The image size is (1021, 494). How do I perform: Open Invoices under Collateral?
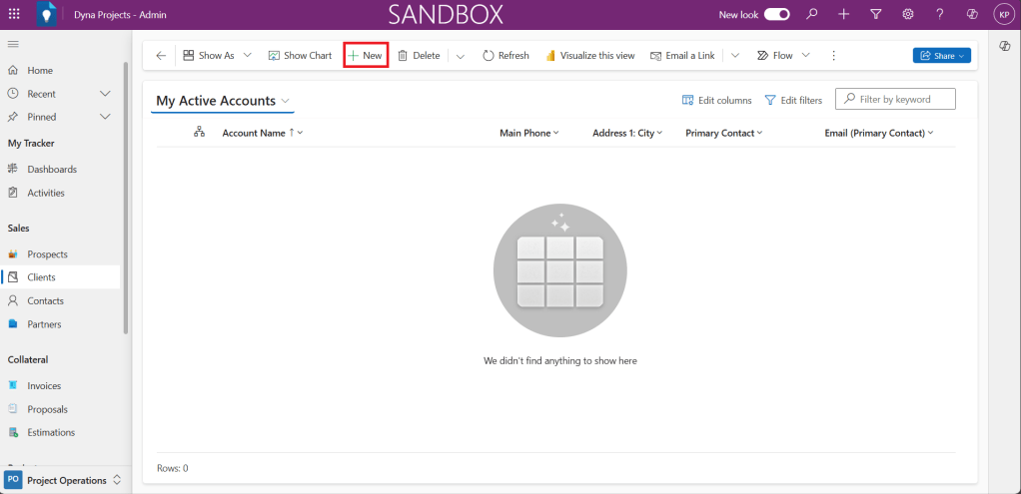point(44,385)
